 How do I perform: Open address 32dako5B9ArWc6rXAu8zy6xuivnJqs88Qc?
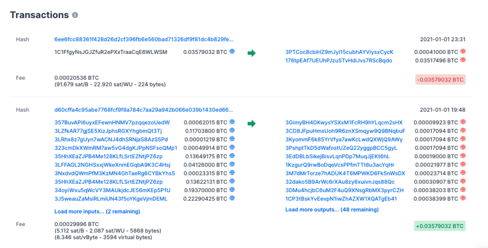pyautogui.click(x=340, y=182)
